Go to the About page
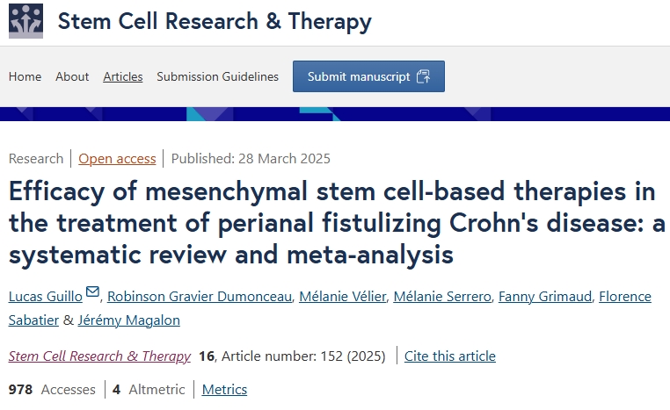The height and width of the screenshot is (410, 670). coord(72,76)
